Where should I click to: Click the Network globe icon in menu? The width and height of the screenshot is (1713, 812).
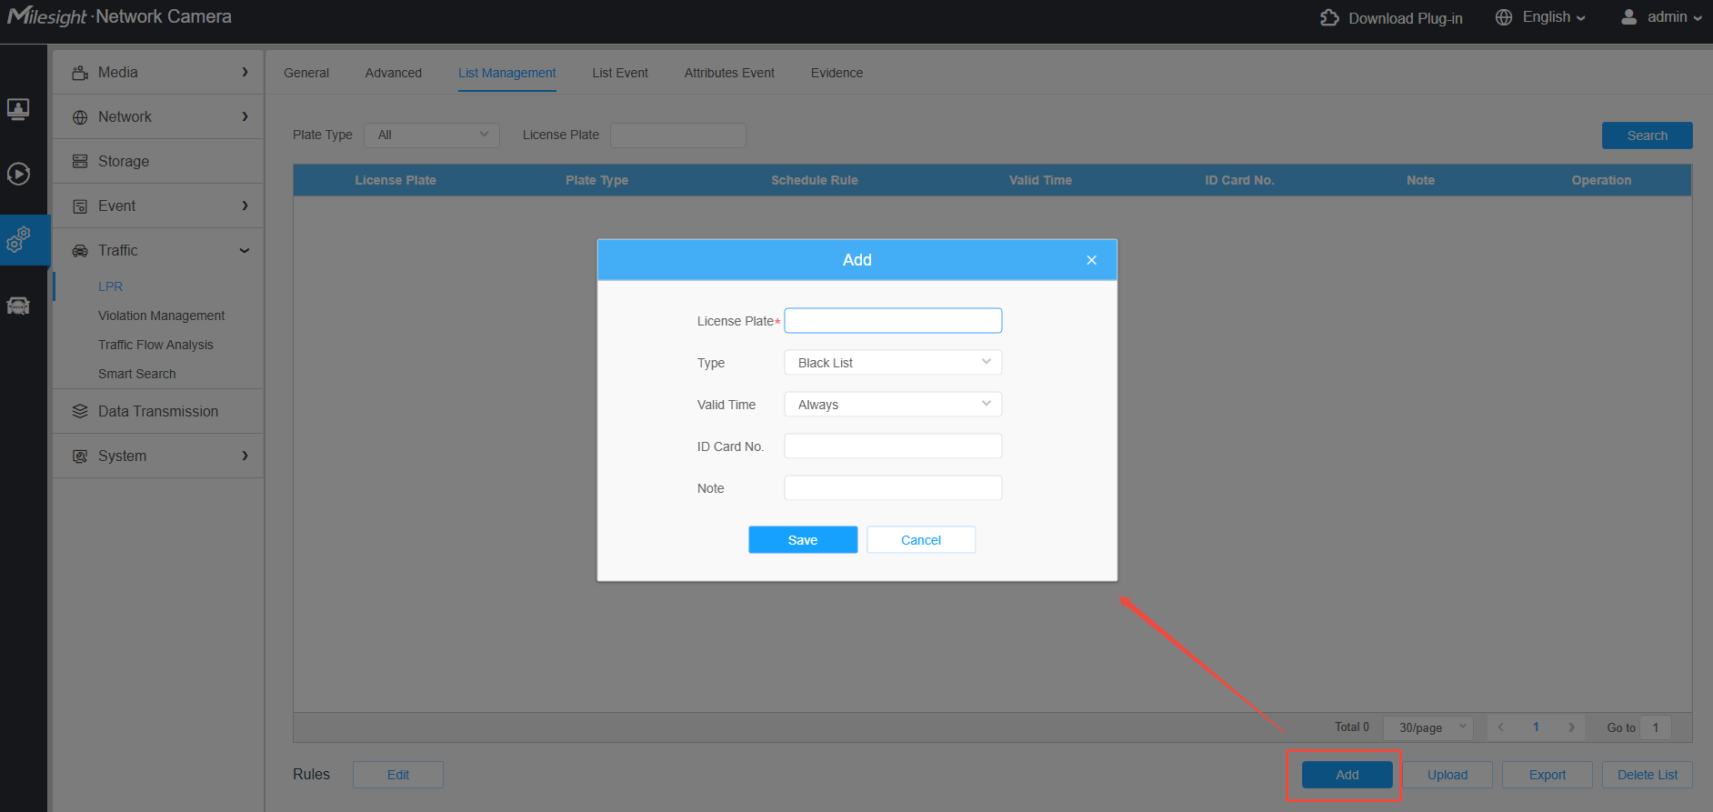[x=80, y=117]
